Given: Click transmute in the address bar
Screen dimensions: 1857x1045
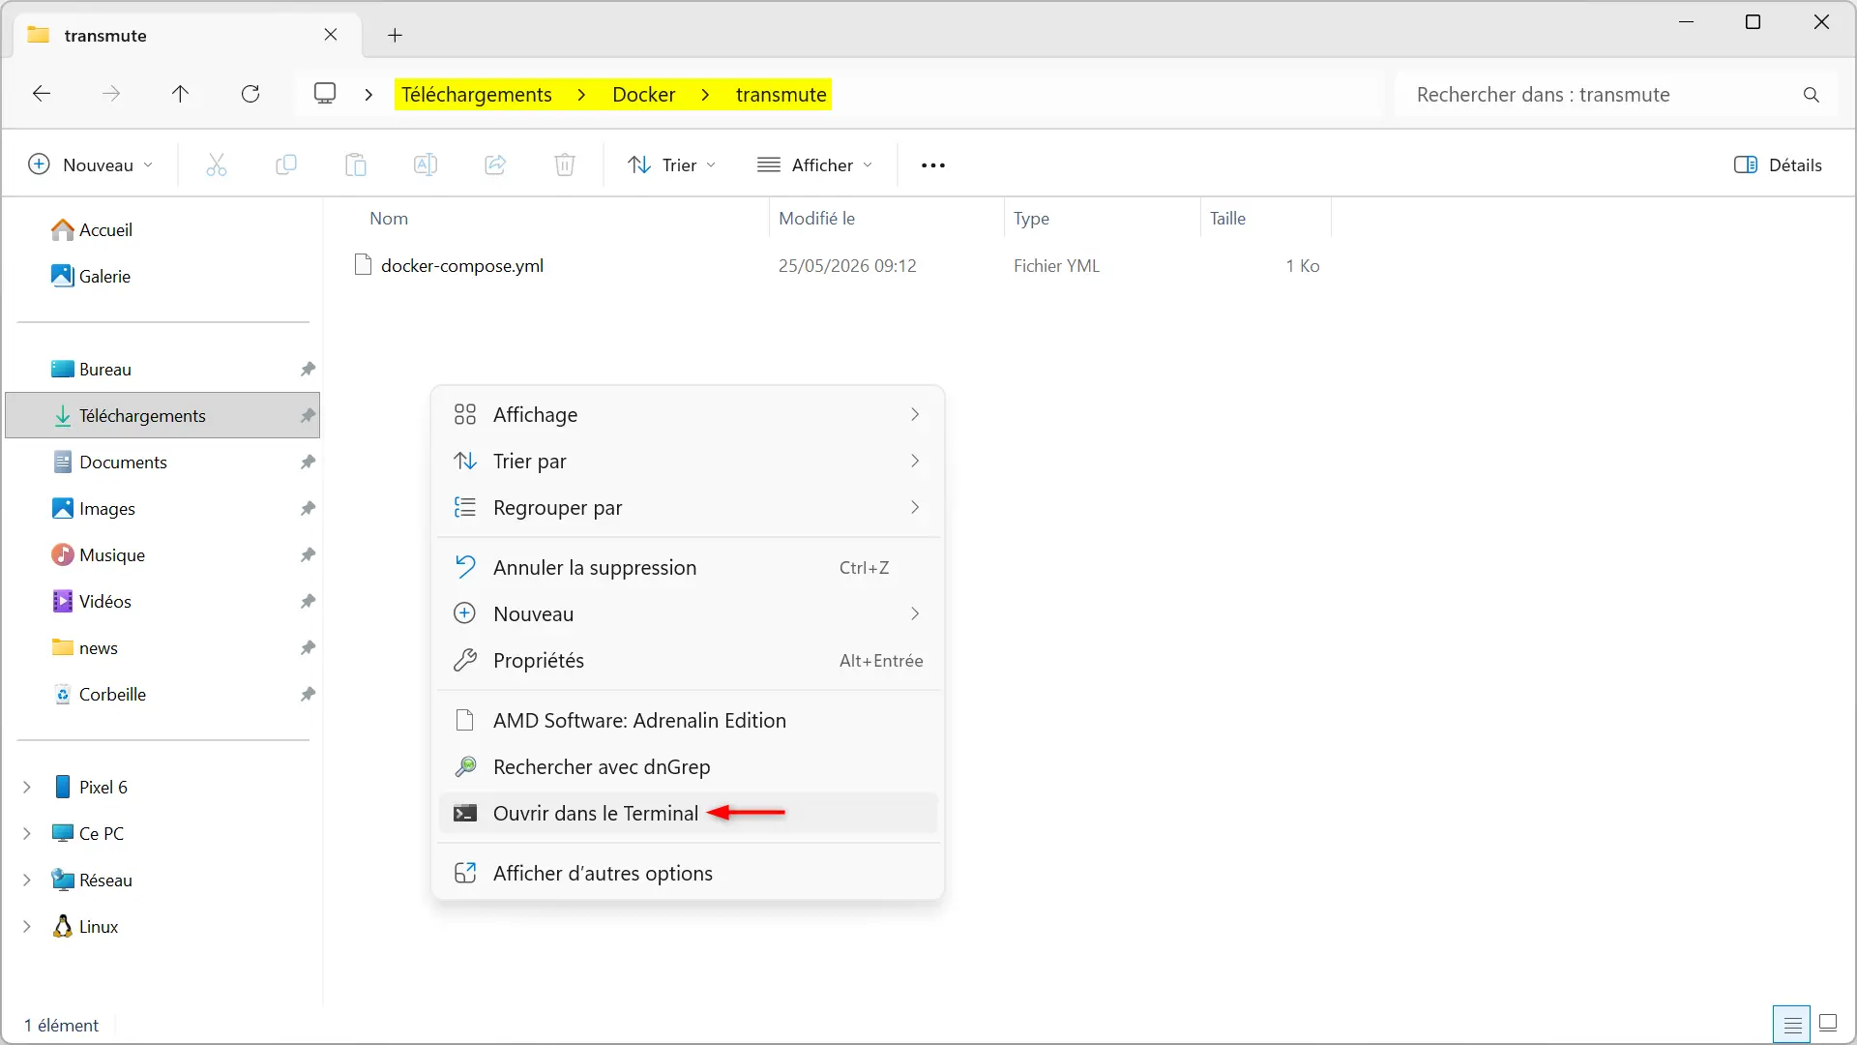Looking at the screenshot, I should click(781, 95).
